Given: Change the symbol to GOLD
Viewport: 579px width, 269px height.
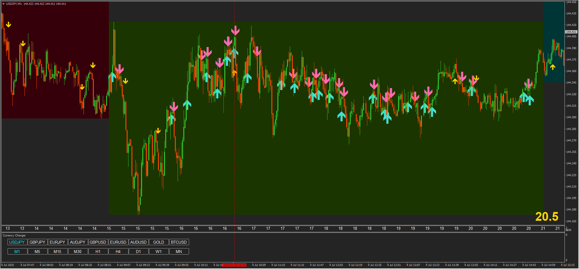Looking at the screenshot, I should (x=159, y=242).
